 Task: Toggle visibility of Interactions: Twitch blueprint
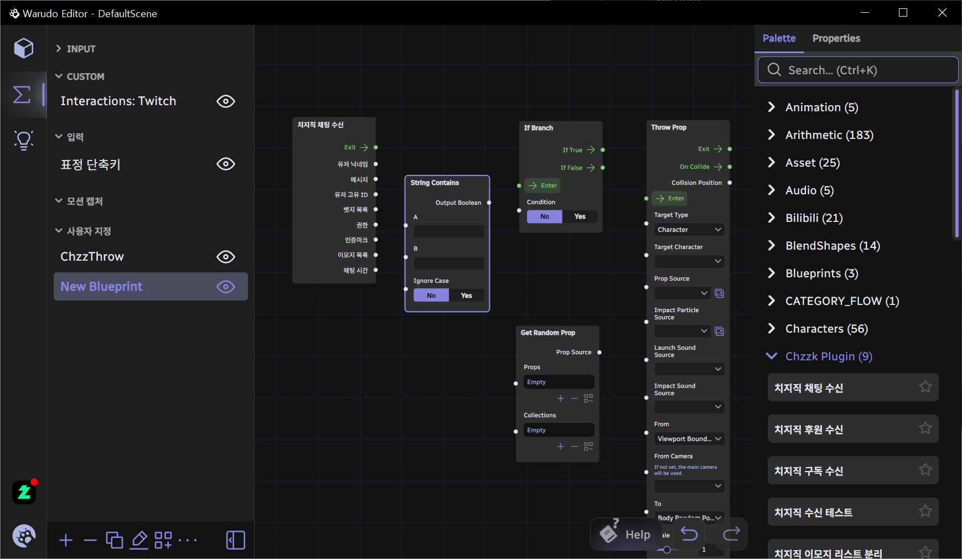pyautogui.click(x=226, y=101)
